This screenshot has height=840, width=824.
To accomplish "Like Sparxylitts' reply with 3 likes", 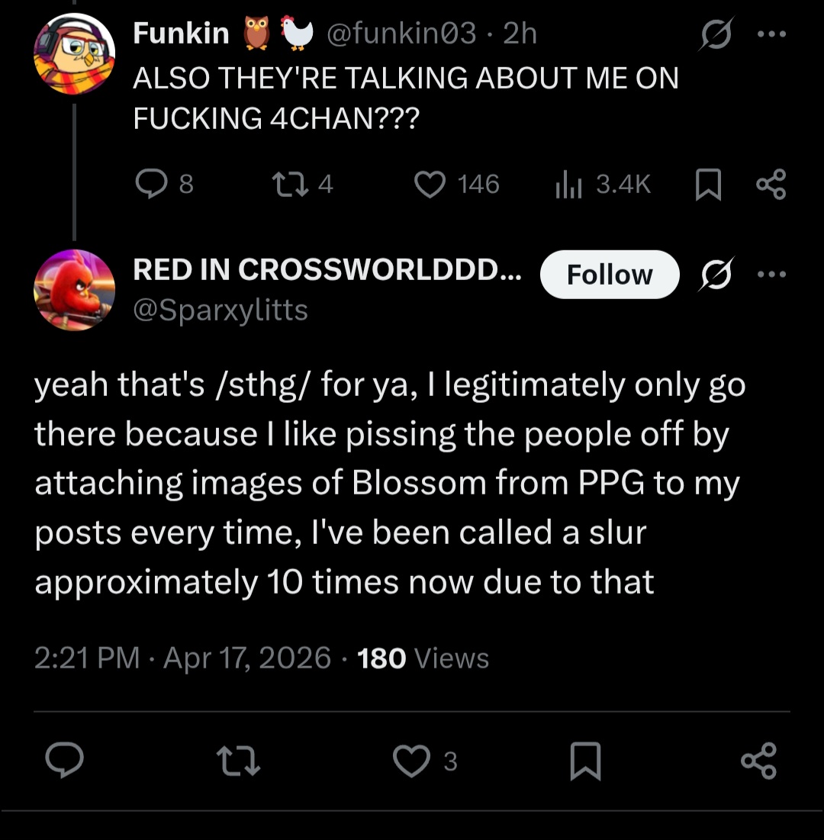I will tap(426, 761).
